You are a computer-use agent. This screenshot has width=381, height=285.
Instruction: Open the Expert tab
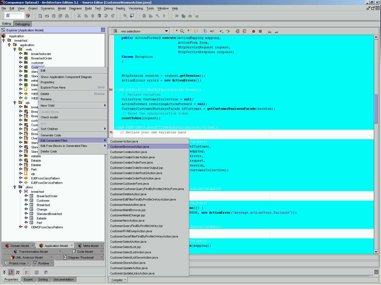click(28, 279)
